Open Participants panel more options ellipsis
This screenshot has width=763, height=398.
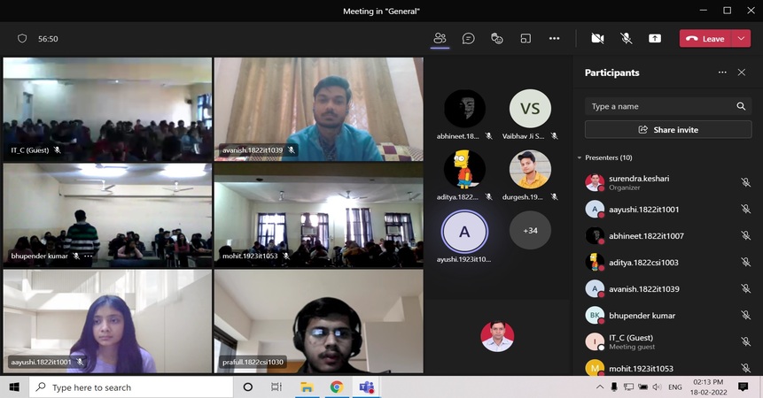coord(722,73)
